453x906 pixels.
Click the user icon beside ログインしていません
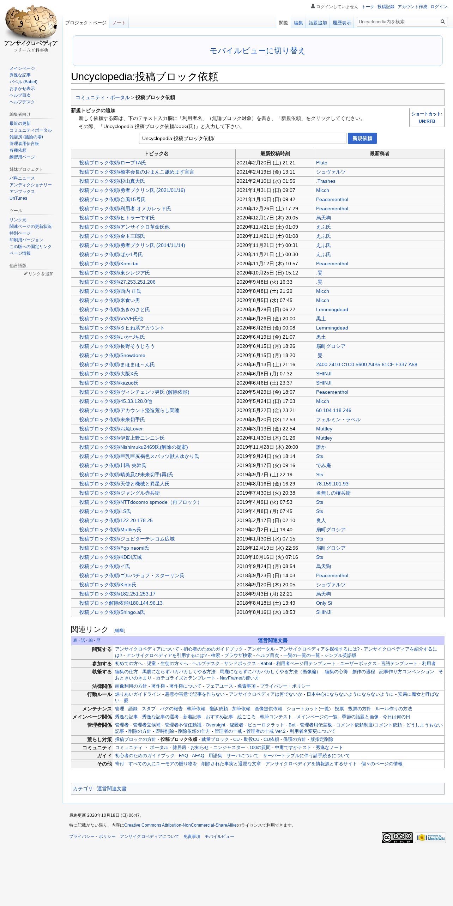313,6
